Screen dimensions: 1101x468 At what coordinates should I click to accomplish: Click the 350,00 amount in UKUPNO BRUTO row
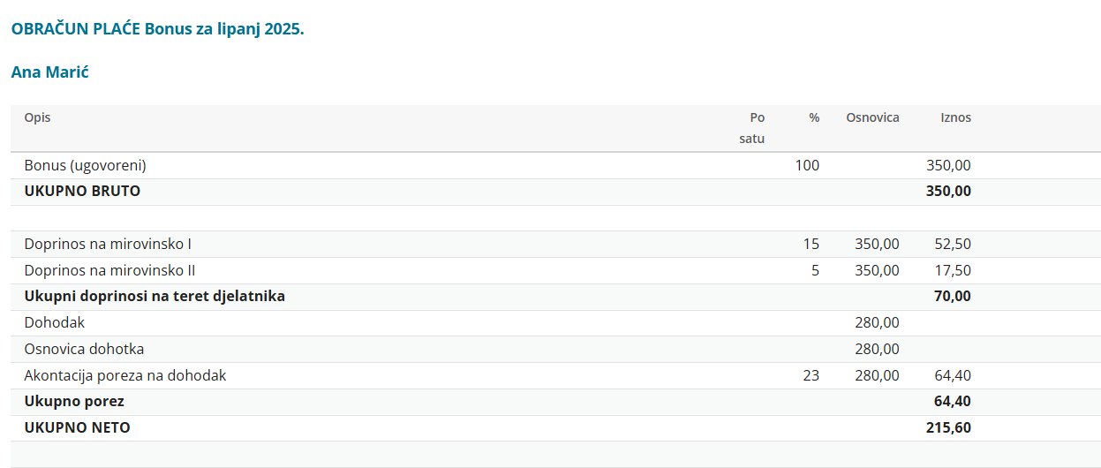948,191
